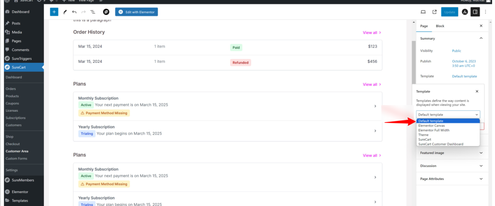Open the laptop Preview device icon
Screen dimensions: 495x206
coord(423,12)
